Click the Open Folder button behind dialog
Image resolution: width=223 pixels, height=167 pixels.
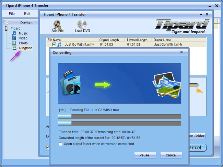197,136
